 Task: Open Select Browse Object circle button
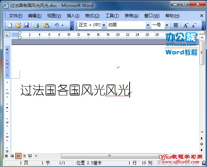tap(202, 144)
